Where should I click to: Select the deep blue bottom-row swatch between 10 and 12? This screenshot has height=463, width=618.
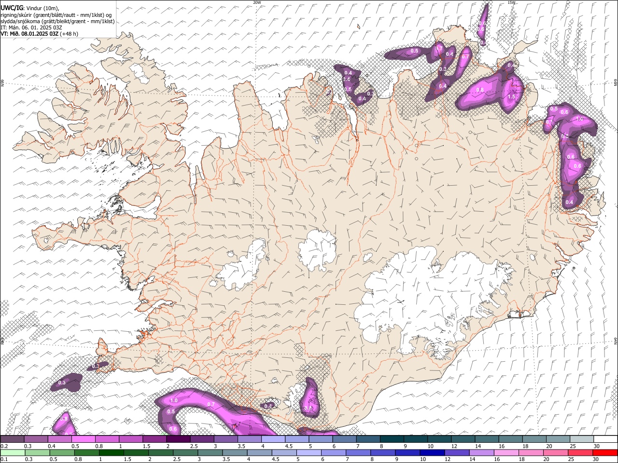[x=432, y=453]
